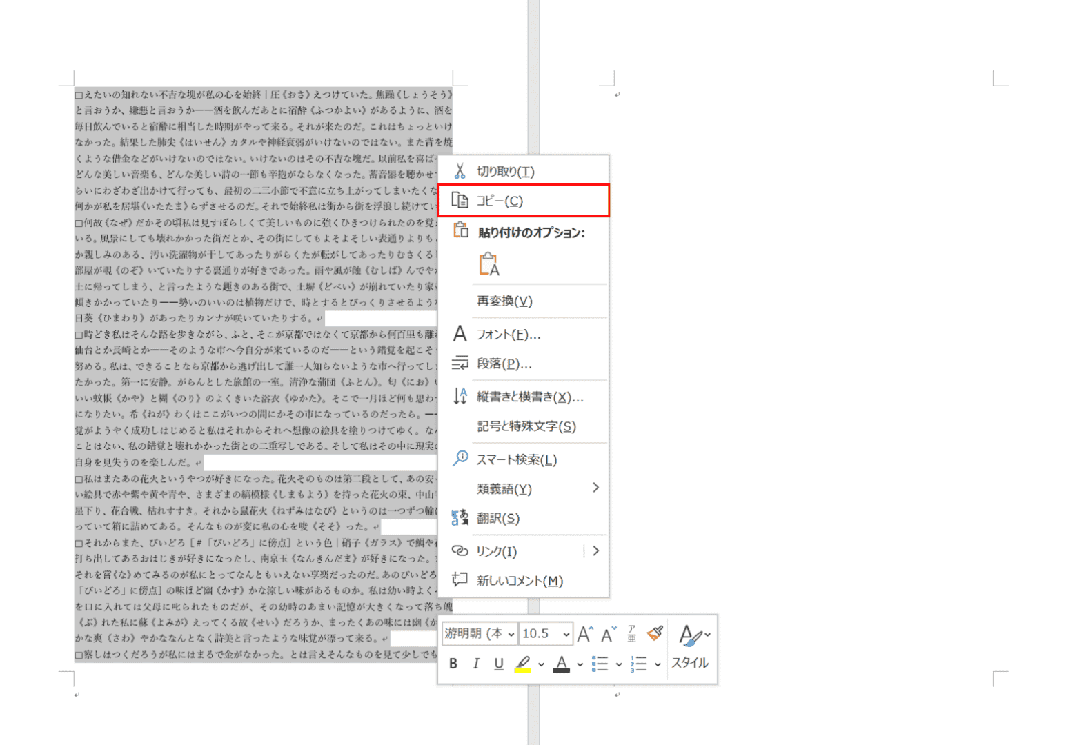The width and height of the screenshot is (1066, 745).
Task: Toggle Italic in mini toolbar
Action: click(476, 664)
